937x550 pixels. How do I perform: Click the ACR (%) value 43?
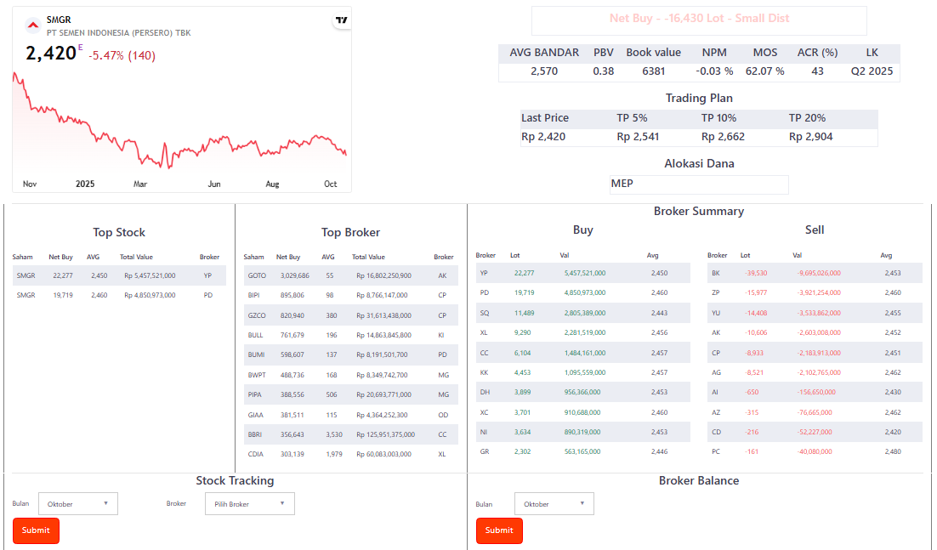pyautogui.click(x=817, y=71)
